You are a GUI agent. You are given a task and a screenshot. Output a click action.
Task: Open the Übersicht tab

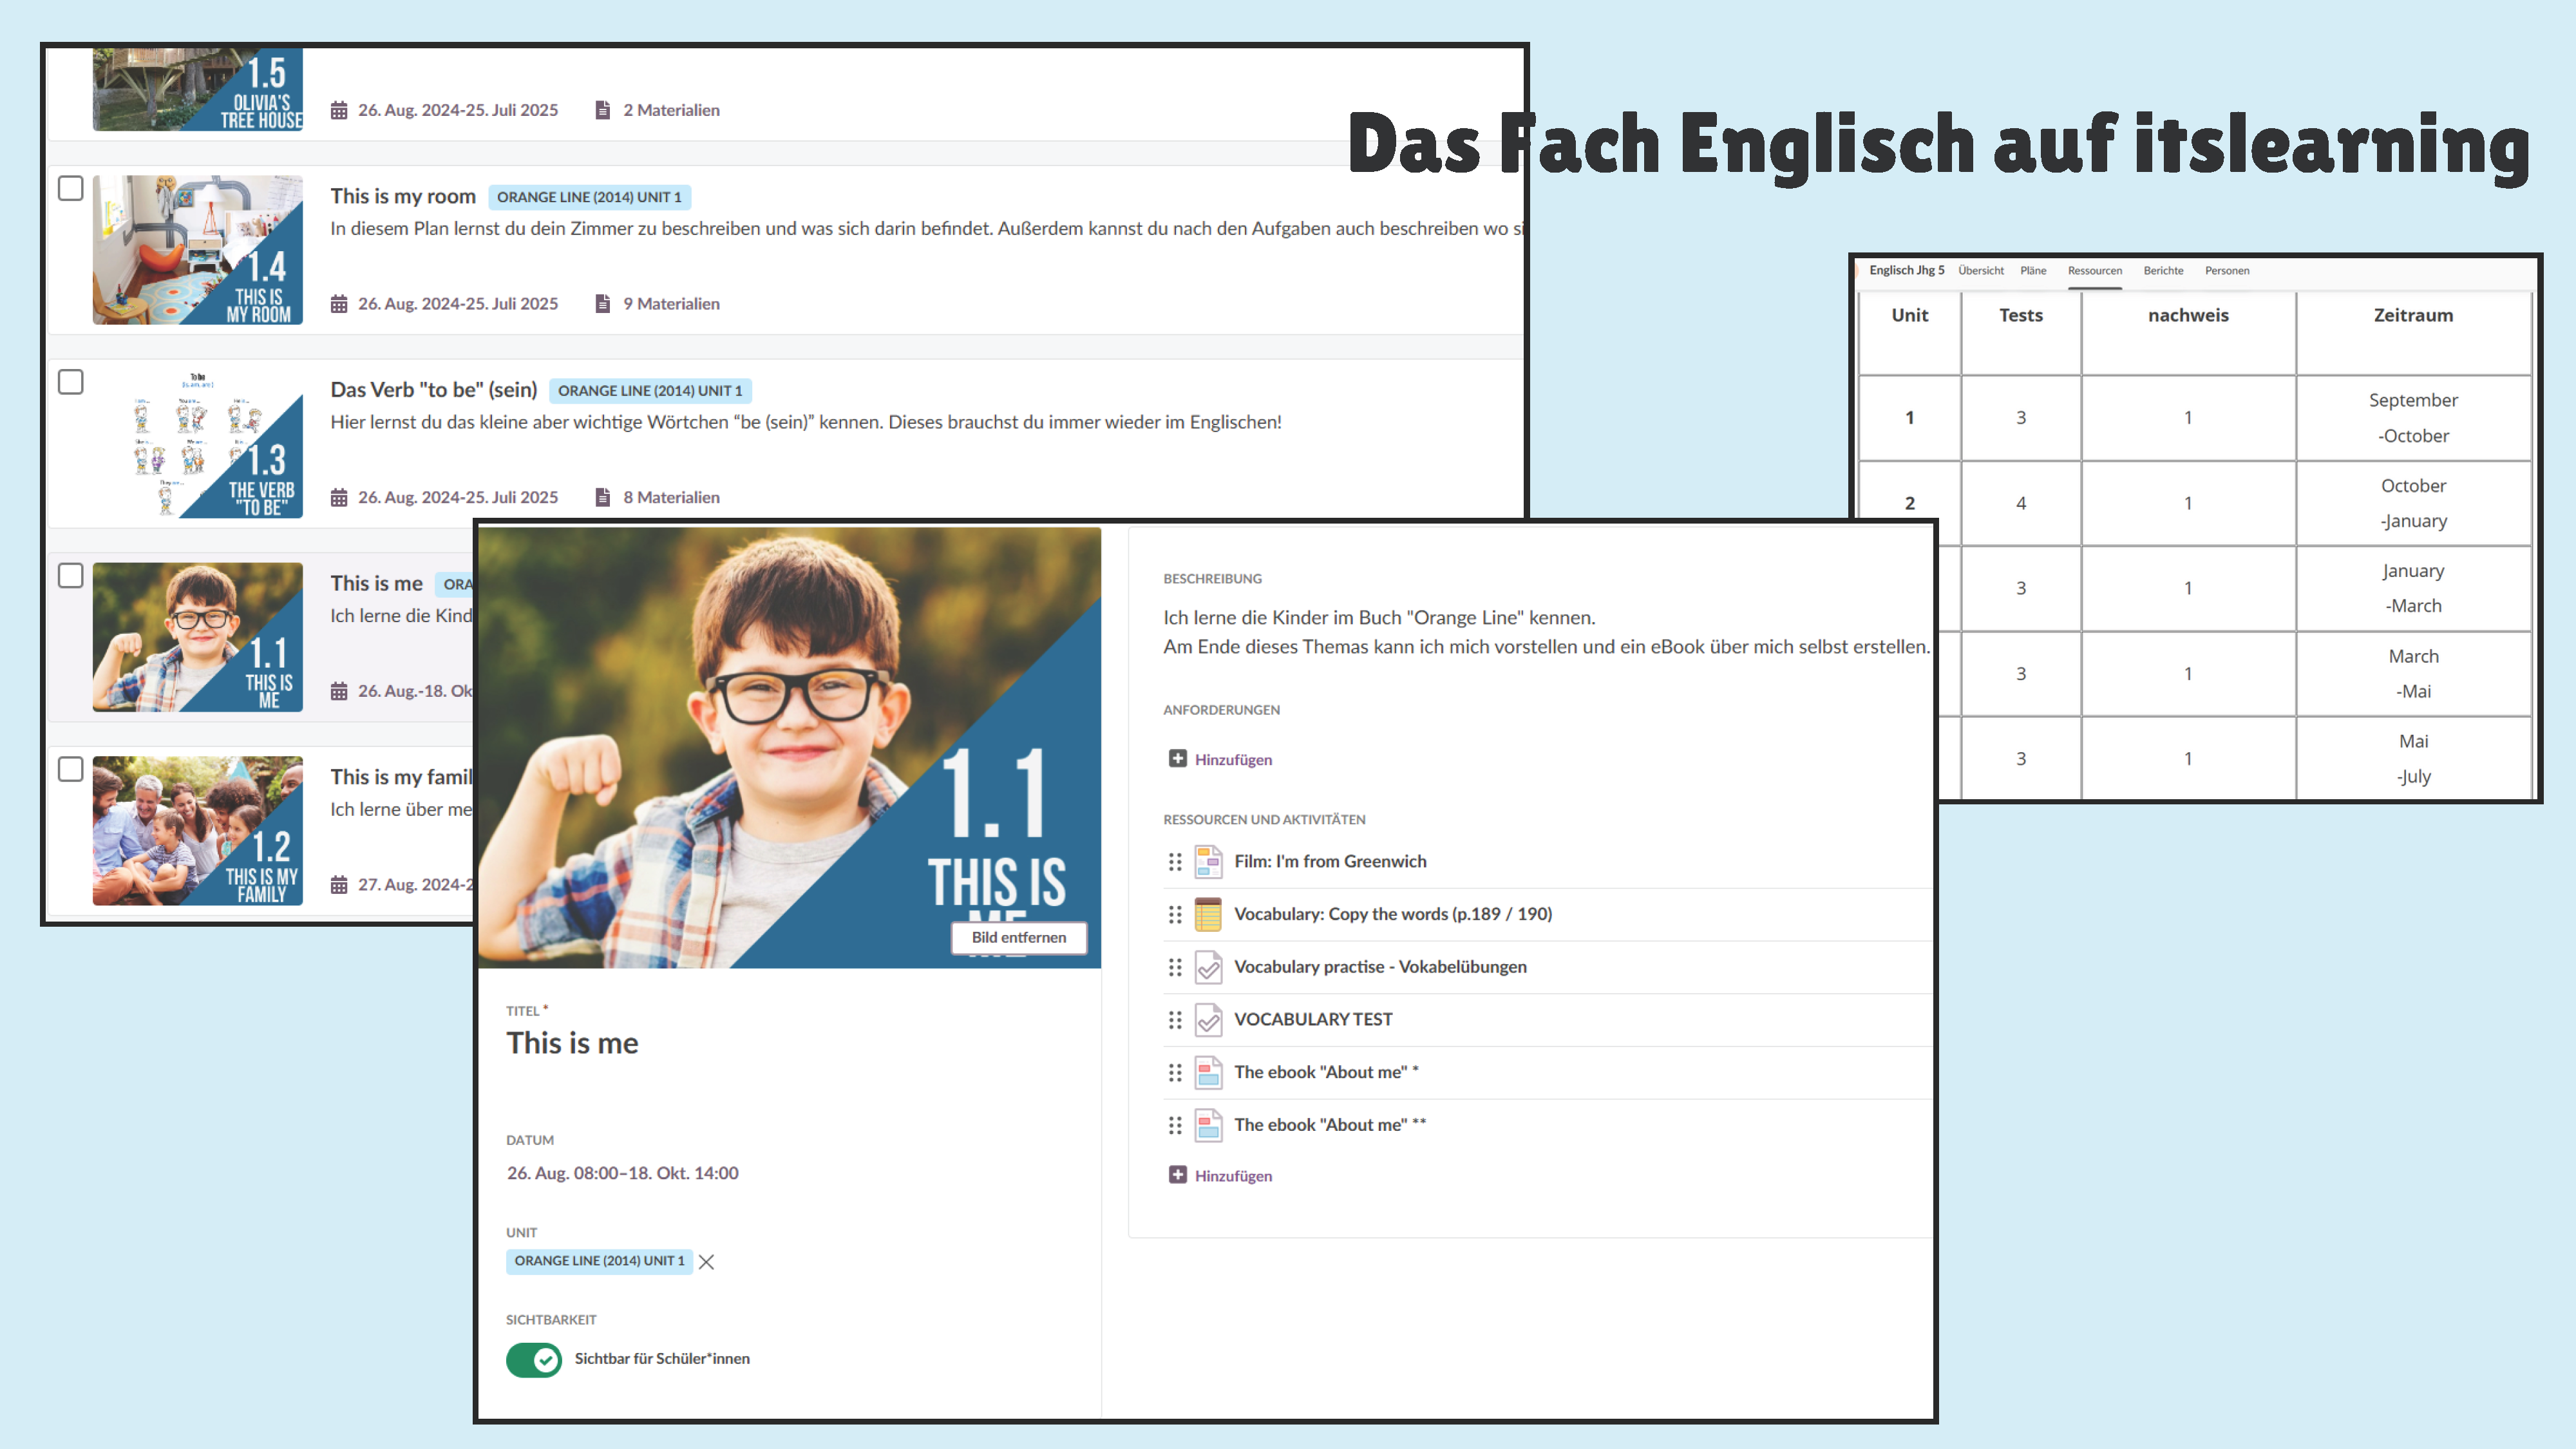click(x=1980, y=271)
